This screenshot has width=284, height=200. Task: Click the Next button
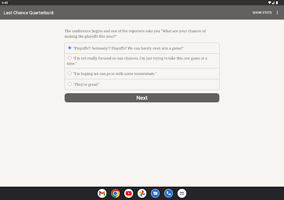click(142, 98)
